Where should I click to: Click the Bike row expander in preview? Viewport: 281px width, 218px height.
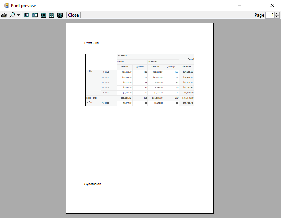87,71
